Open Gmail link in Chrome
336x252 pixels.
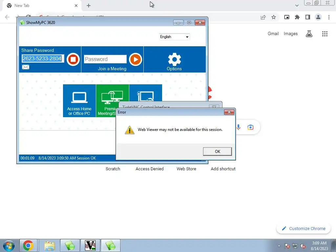click(x=273, y=34)
